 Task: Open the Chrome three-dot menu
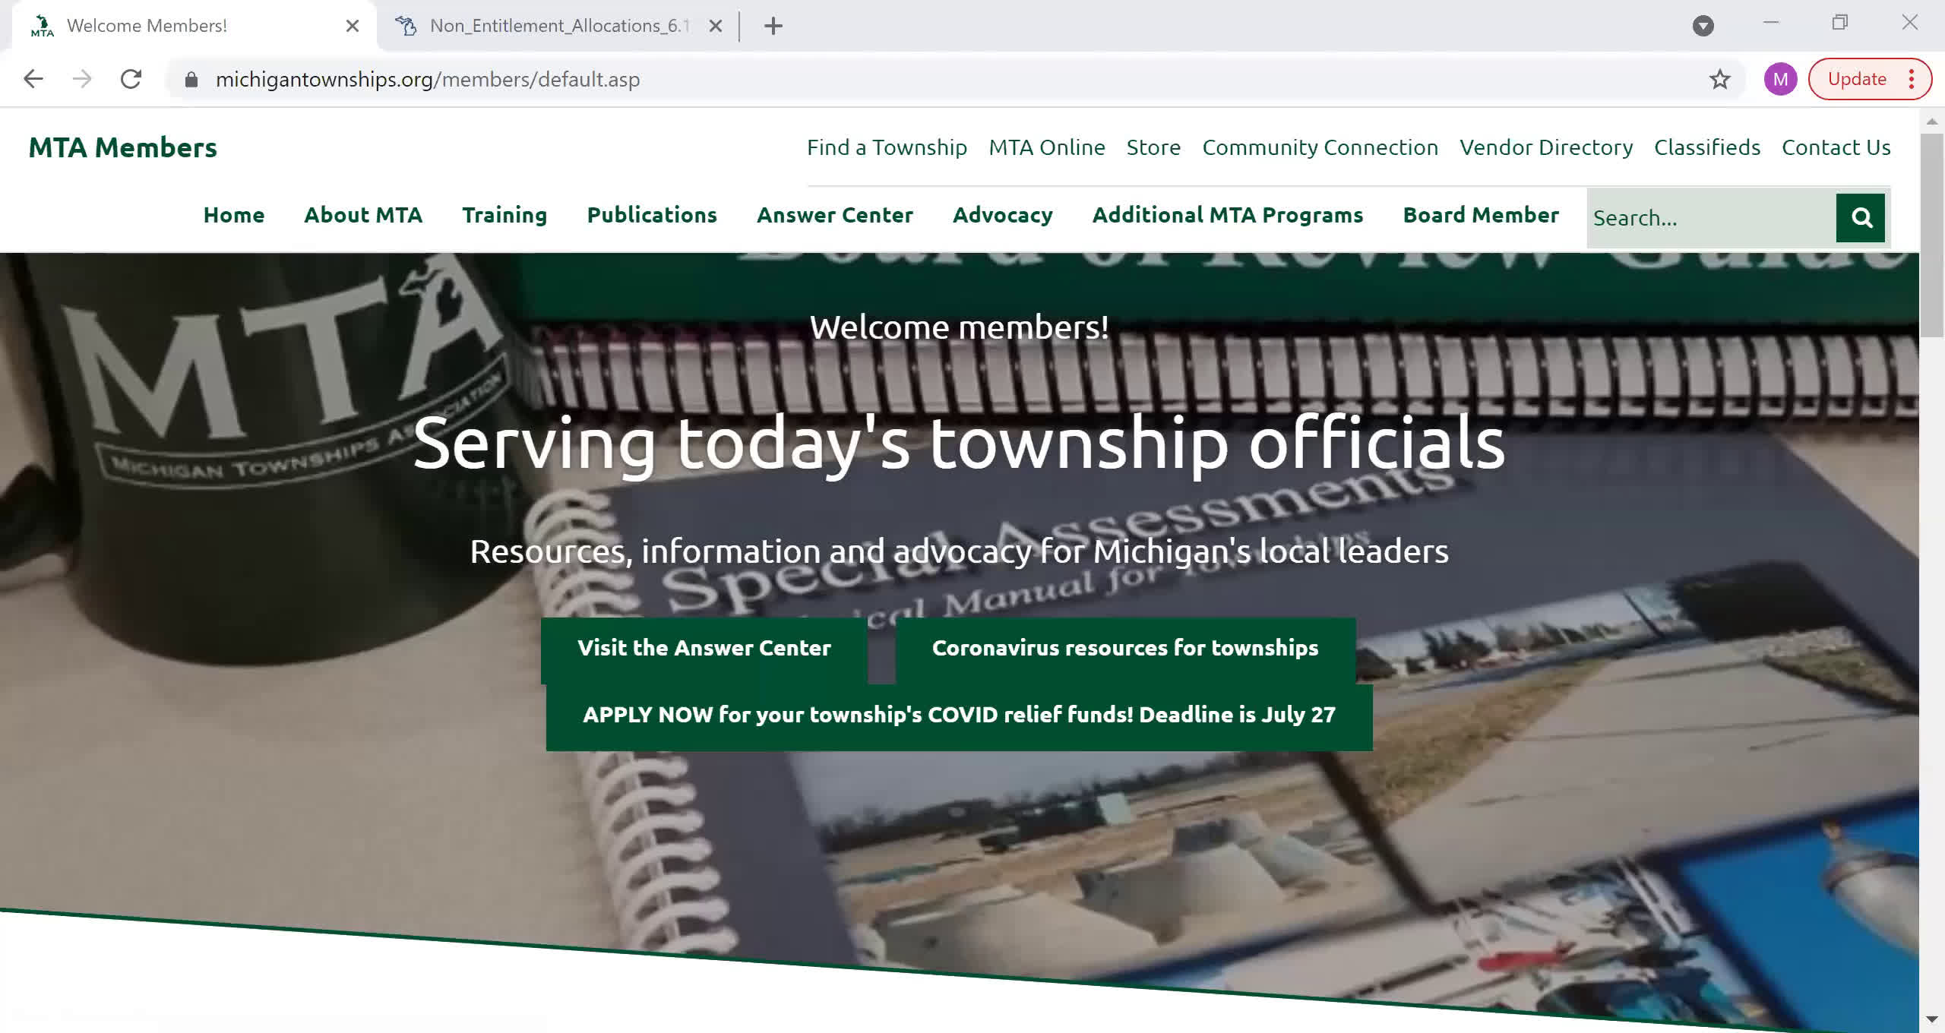[x=1912, y=79]
